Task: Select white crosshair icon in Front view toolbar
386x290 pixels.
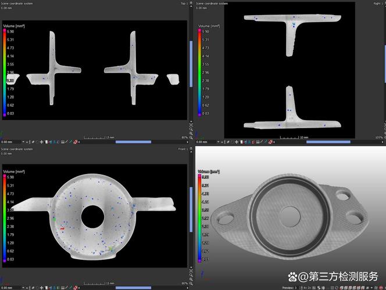Action: pos(41,288)
